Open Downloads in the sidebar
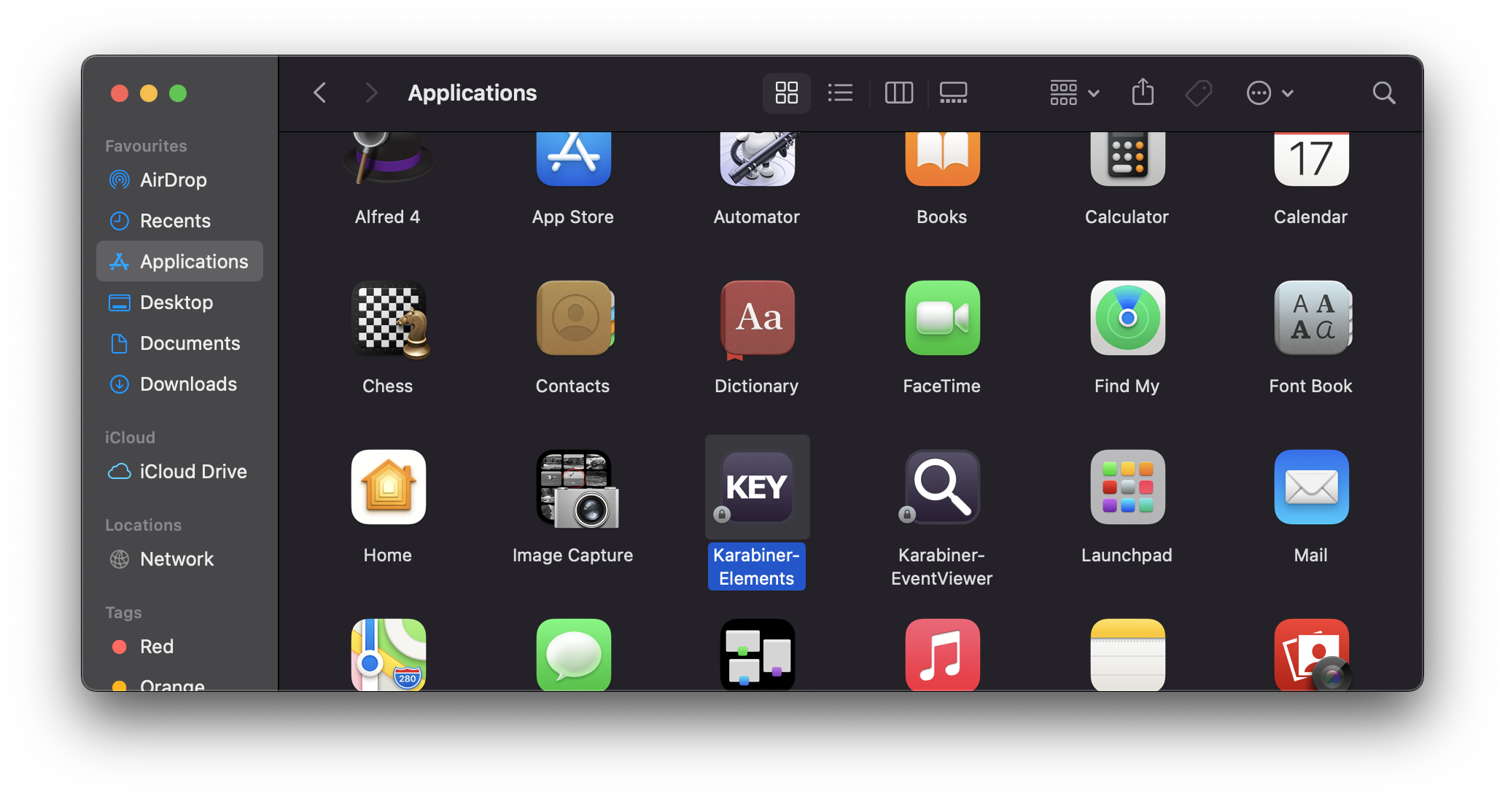The width and height of the screenshot is (1505, 799). click(x=187, y=384)
